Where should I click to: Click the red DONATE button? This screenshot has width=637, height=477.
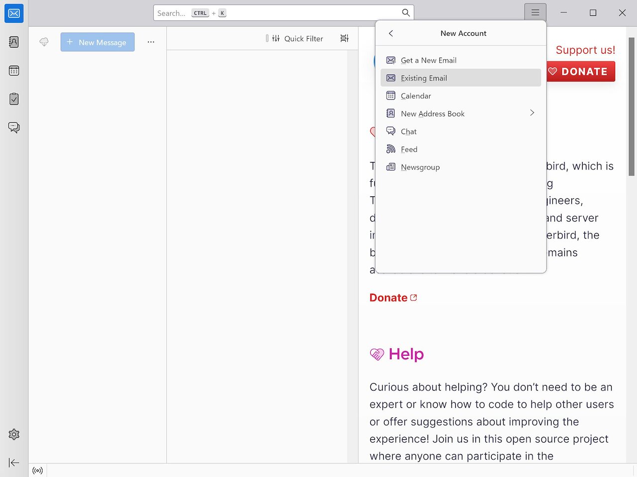point(580,71)
